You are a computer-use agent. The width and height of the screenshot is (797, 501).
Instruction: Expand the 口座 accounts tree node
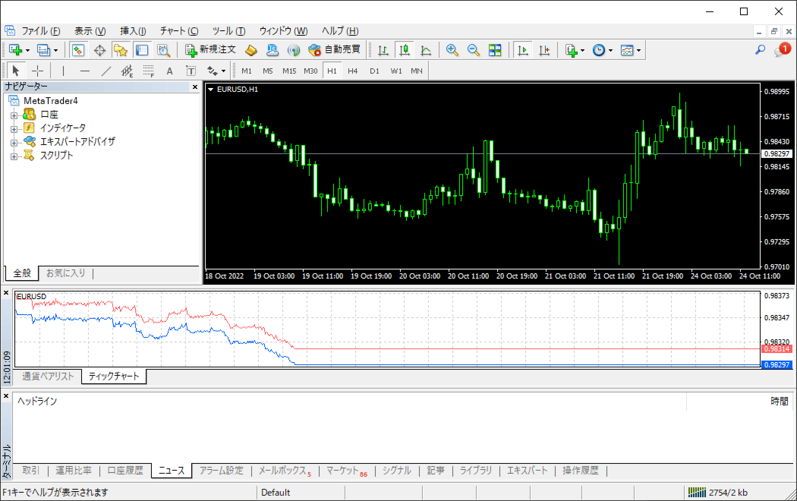(x=14, y=115)
